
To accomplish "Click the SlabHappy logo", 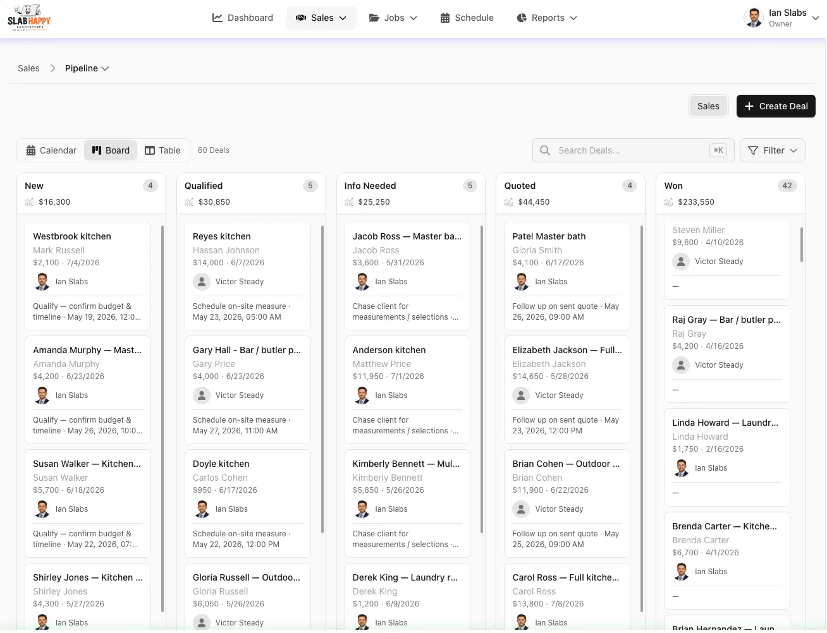I will 29,18.
